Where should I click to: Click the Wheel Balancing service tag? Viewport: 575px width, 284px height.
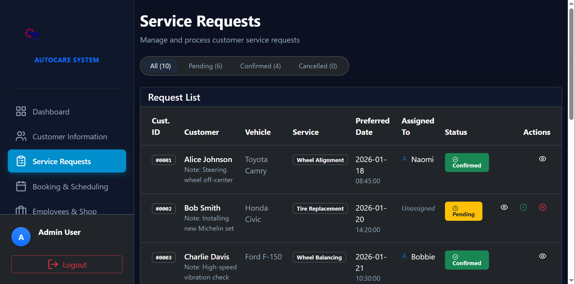[x=319, y=257]
